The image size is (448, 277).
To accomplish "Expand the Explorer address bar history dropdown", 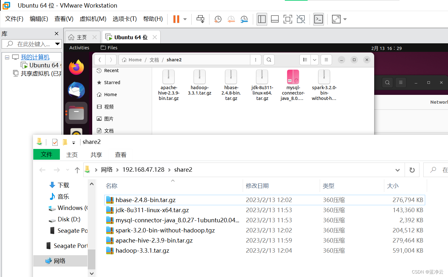I will click(397, 170).
